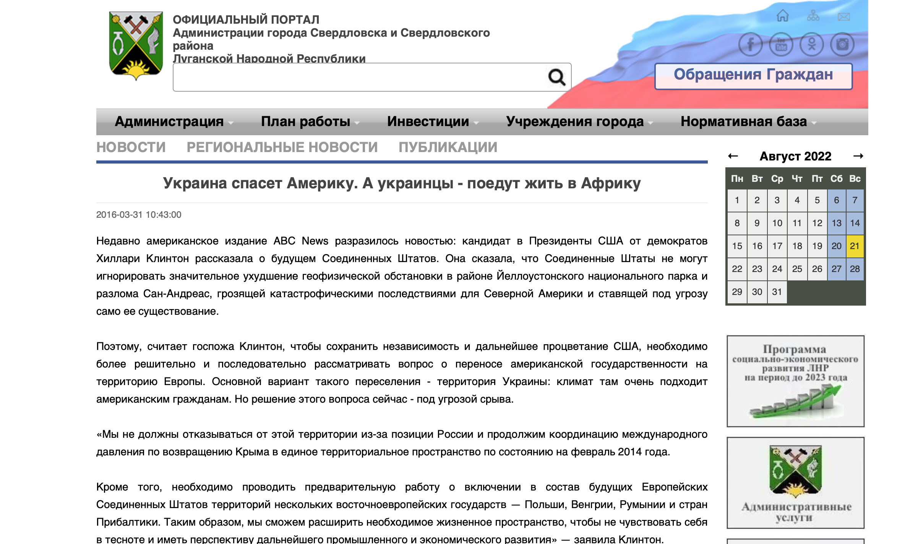Open the Обращения Граждан button
Screen dimensions: 918x544
(x=753, y=76)
